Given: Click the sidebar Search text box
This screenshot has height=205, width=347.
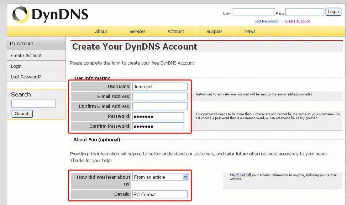Looking at the screenshot, I should (x=34, y=104).
